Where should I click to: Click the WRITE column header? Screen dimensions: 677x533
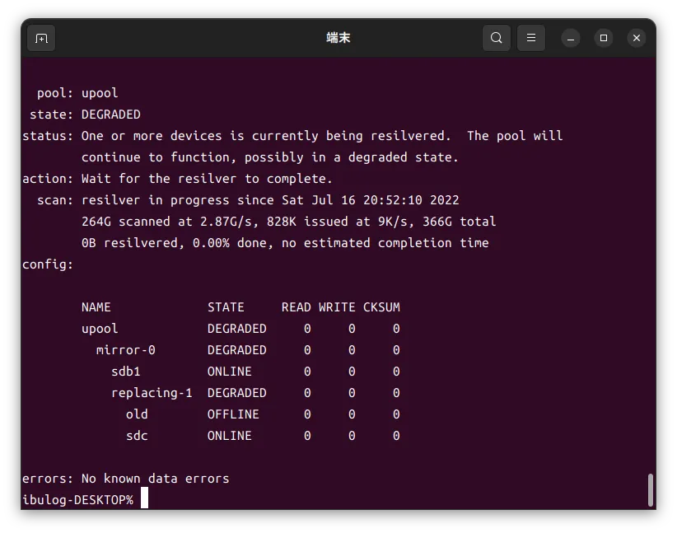(x=337, y=307)
